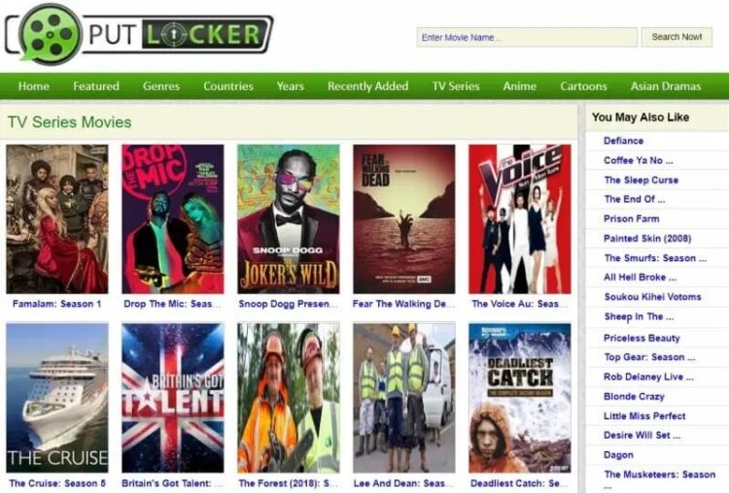The image size is (729, 493).
Task: Open Fear The Walking Dead poster
Action: pyautogui.click(x=404, y=218)
